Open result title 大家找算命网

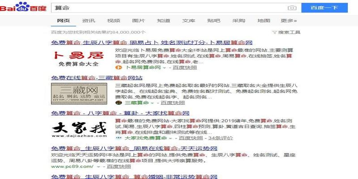coord(120,113)
